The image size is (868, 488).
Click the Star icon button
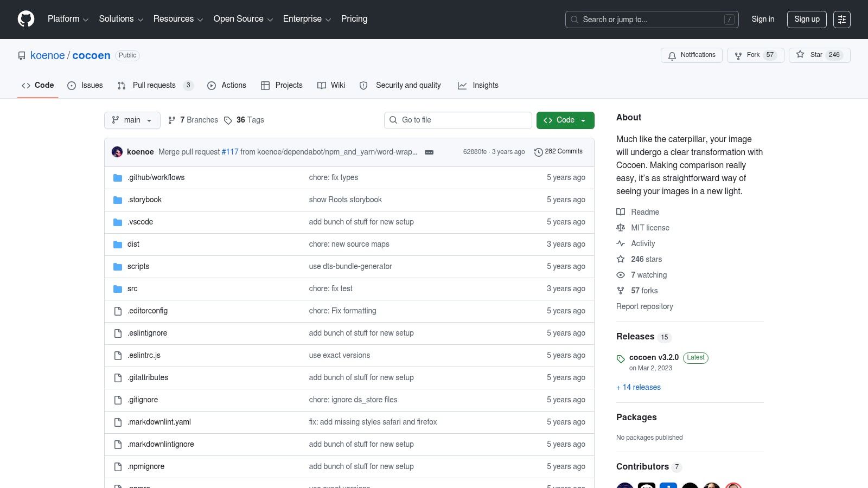pyautogui.click(x=800, y=54)
